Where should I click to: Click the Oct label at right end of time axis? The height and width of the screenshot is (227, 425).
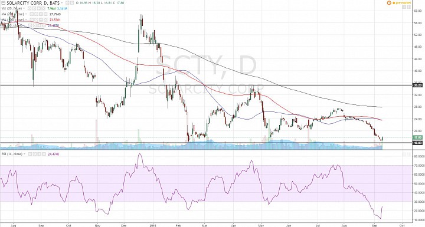(x=402, y=225)
